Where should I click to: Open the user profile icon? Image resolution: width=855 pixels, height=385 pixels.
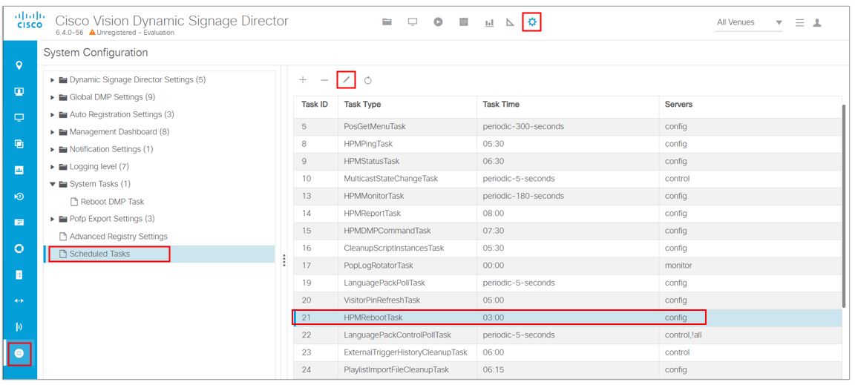pyautogui.click(x=817, y=23)
